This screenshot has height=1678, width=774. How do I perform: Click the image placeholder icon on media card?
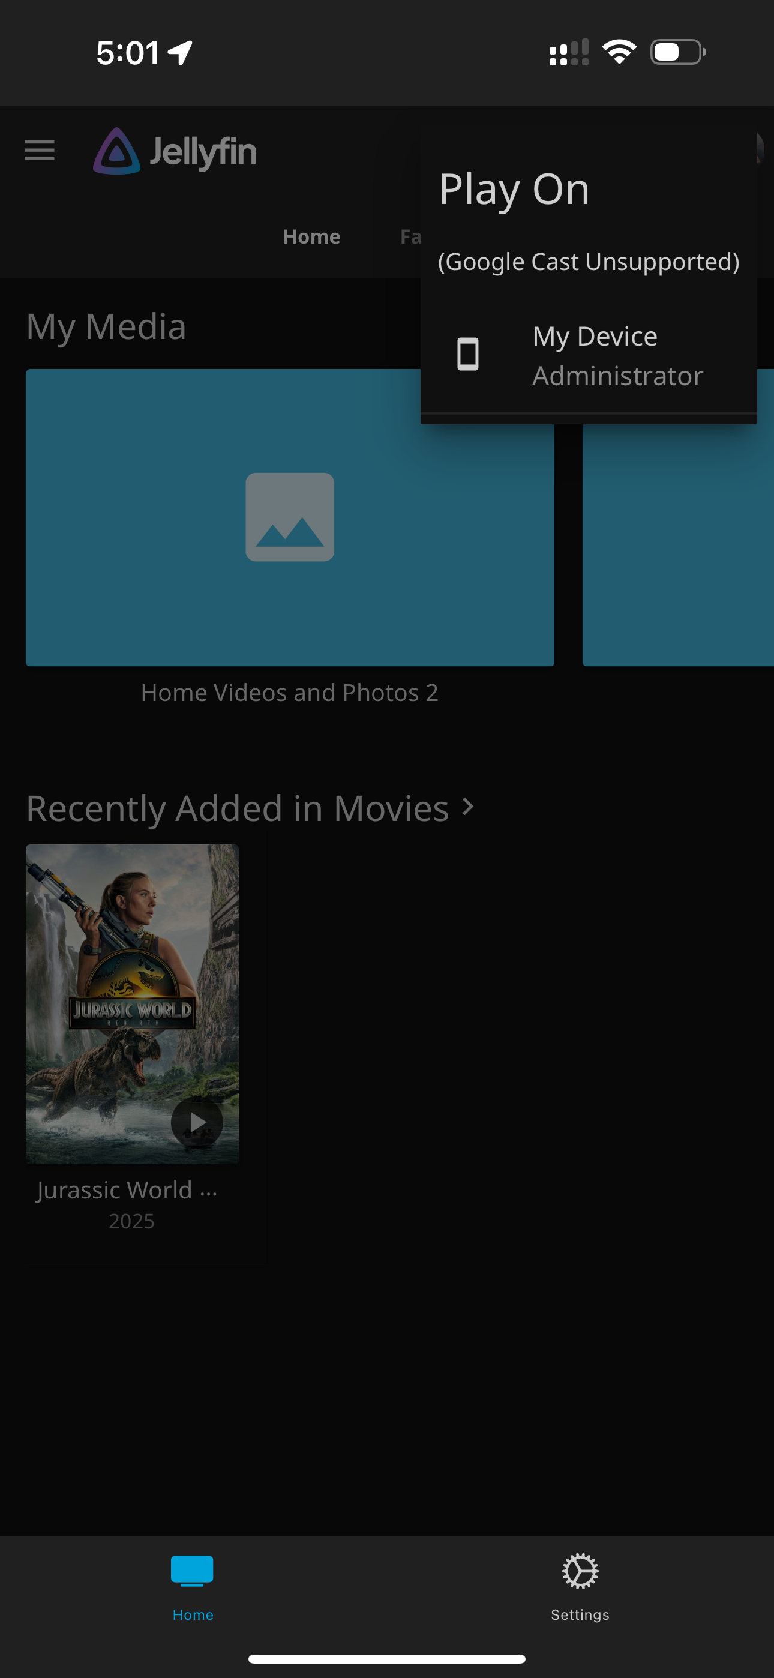290,517
